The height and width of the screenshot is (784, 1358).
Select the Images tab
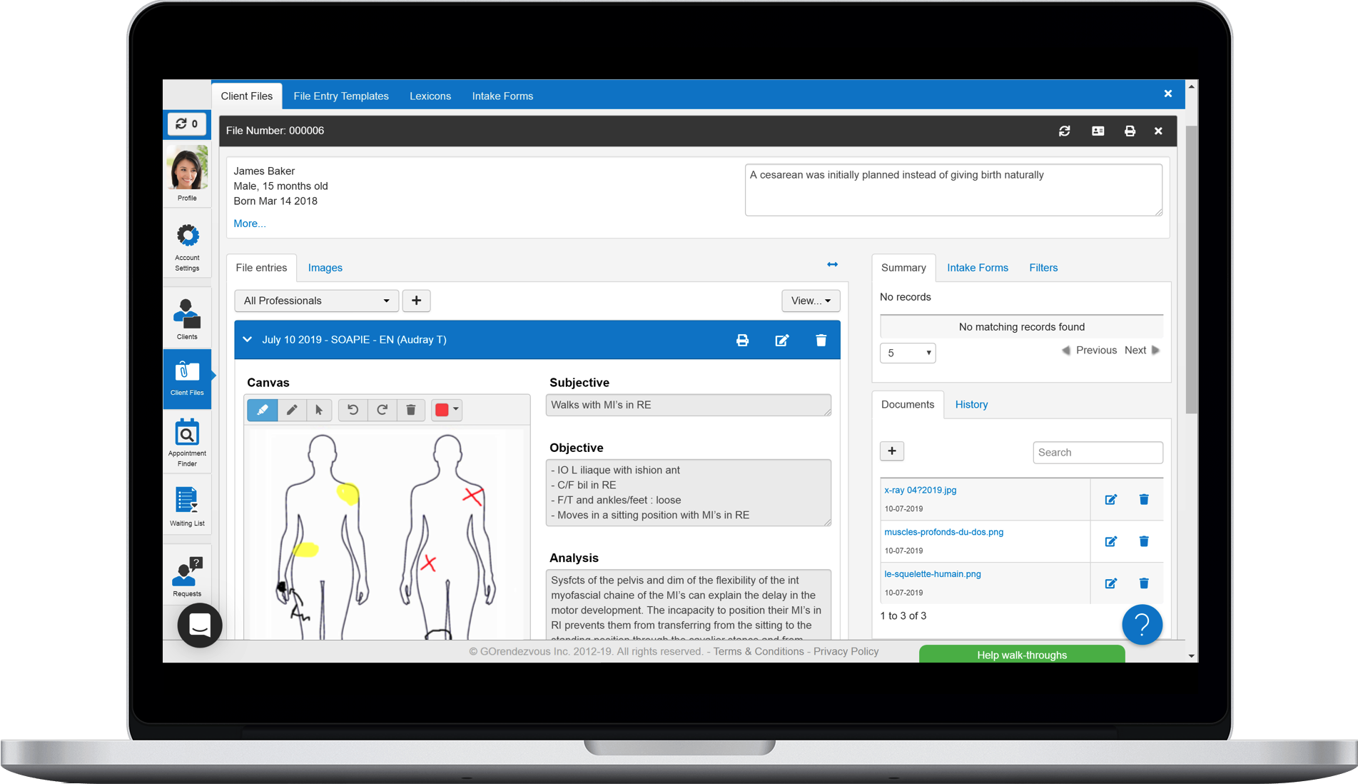click(x=325, y=268)
